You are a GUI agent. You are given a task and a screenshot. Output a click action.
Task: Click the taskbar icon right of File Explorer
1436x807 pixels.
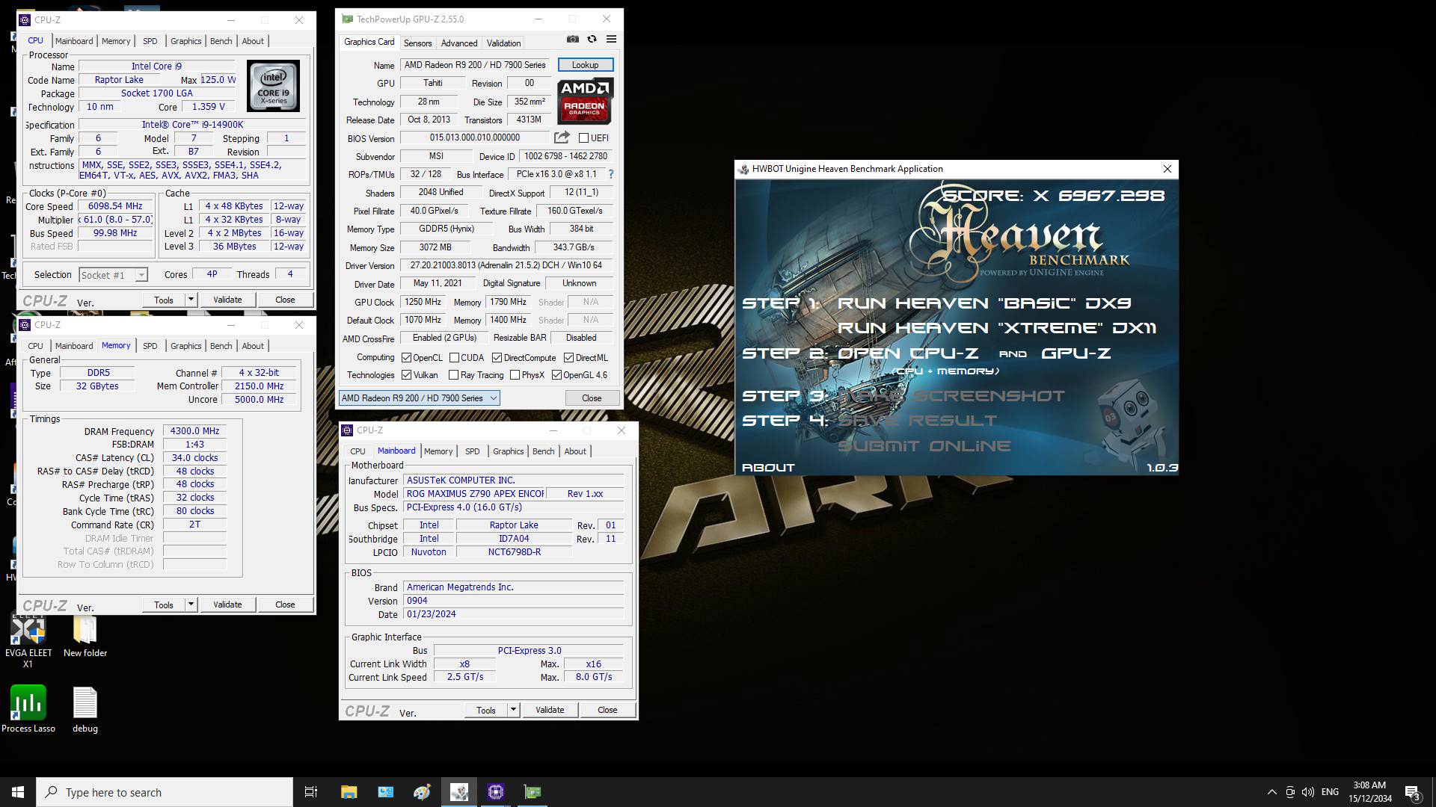point(386,792)
